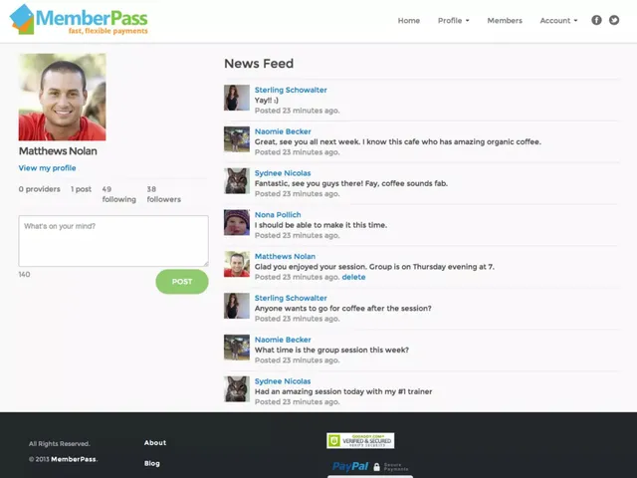Click the 1 post stat
Image resolution: width=637 pixels, height=478 pixels.
point(81,189)
